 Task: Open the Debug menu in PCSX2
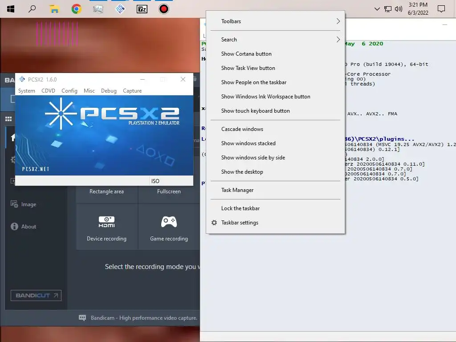pyautogui.click(x=109, y=91)
